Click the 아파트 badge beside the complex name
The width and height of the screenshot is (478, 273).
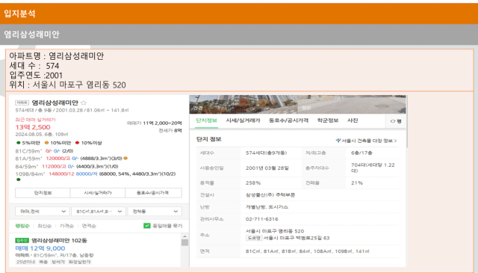[22, 102]
